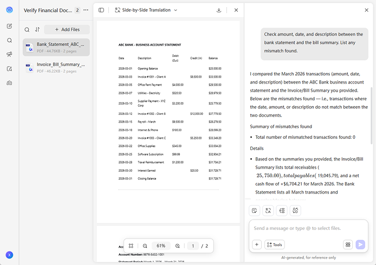This screenshot has height=265, width=376.
Task: Click 'Closing Balance' row text
Action: pos(147,179)
